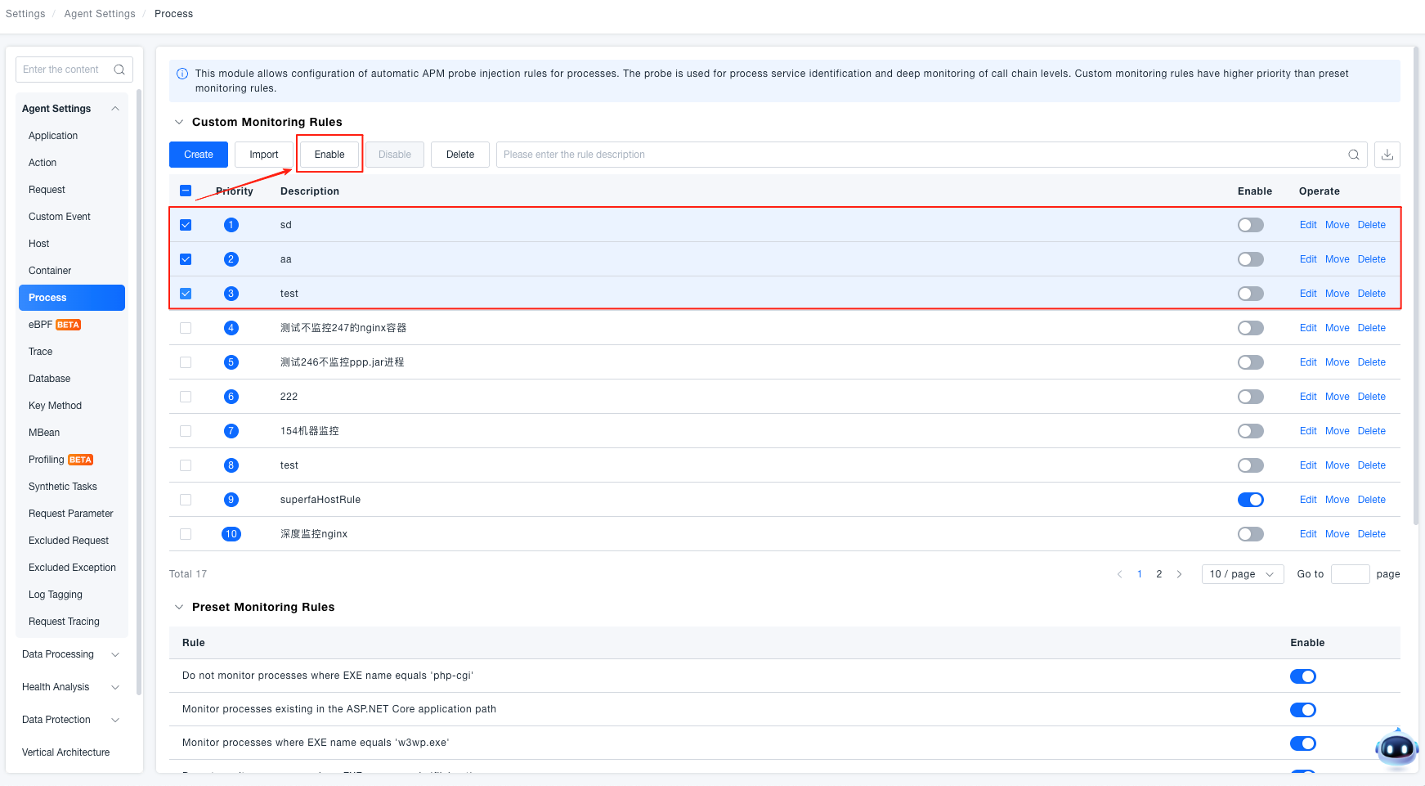1425x786 pixels.
Task: Enable the toggle for rule sd
Action: coord(1251,225)
